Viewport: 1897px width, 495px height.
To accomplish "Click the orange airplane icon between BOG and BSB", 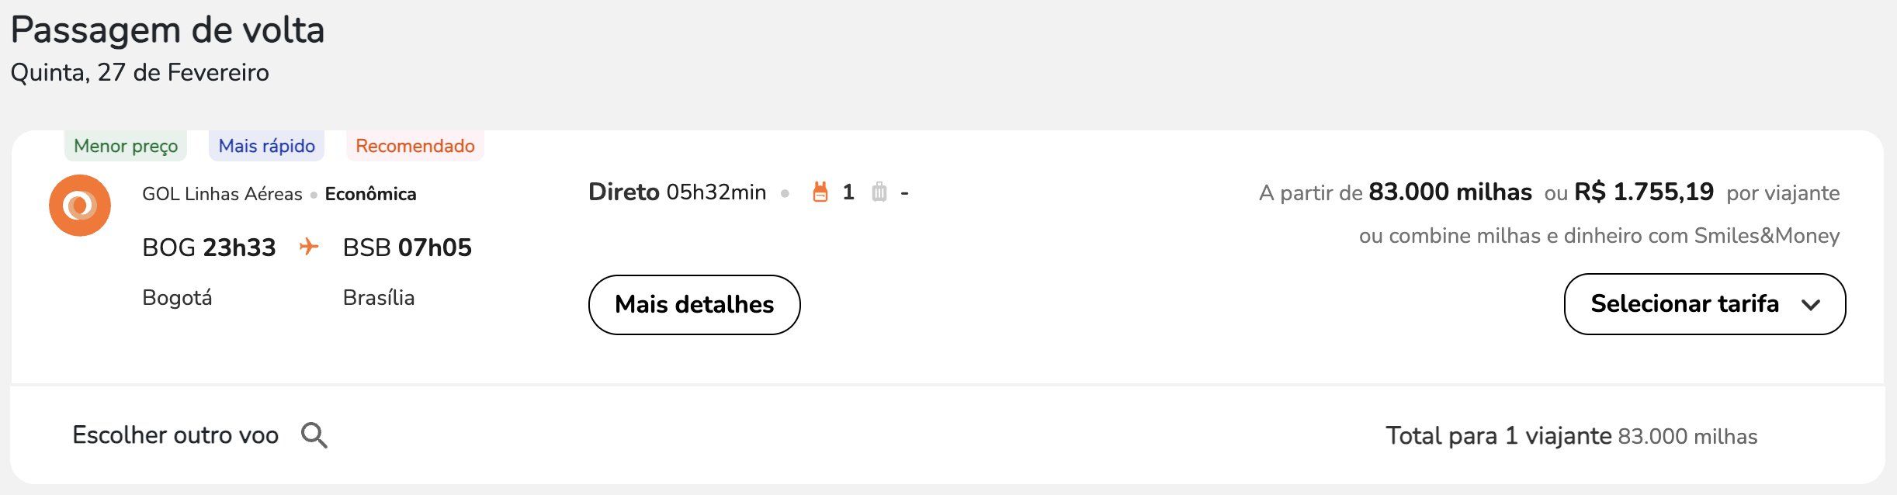I will tap(309, 247).
